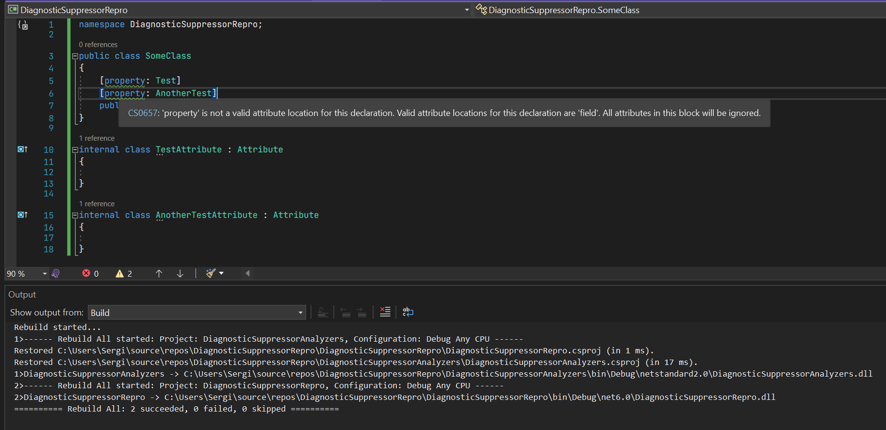The image size is (886, 430).
Task: Click the Output panel title
Action: click(x=22, y=295)
